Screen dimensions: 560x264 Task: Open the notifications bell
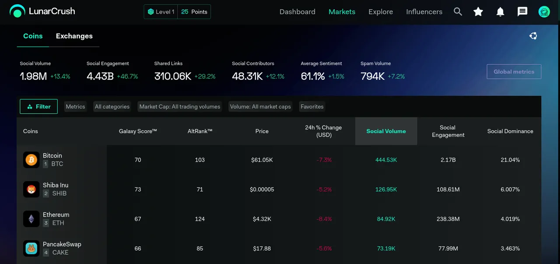click(500, 12)
